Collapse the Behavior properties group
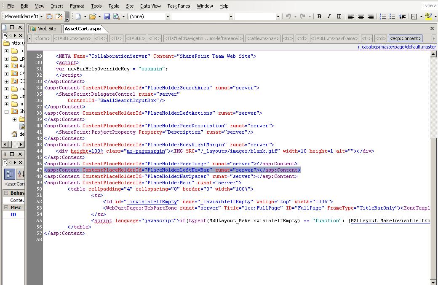The height and width of the screenshot is (285, 438). pos(6,193)
